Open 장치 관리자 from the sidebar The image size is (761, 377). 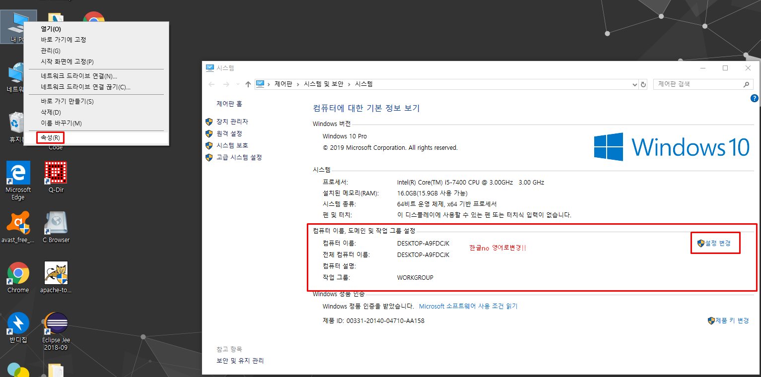tap(232, 122)
